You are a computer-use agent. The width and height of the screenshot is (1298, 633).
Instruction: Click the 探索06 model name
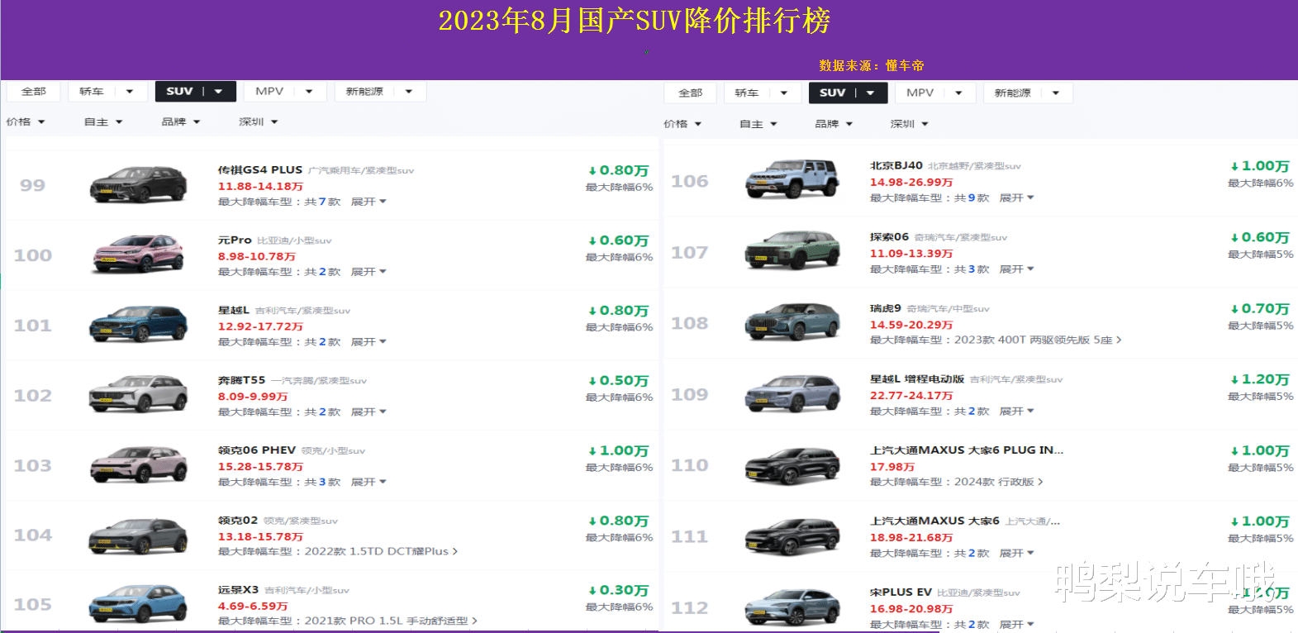click(889, 237)
